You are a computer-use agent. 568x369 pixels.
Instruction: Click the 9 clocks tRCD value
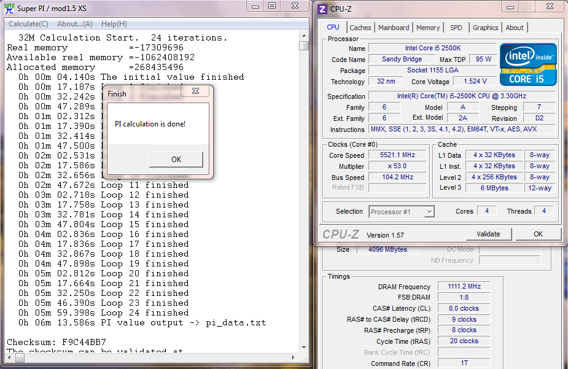click(464, 319)
